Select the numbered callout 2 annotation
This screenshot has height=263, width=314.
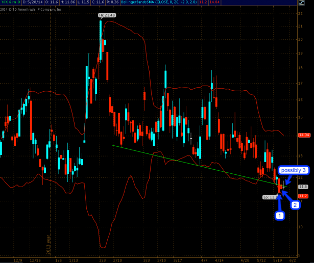(x=295, y=205)
